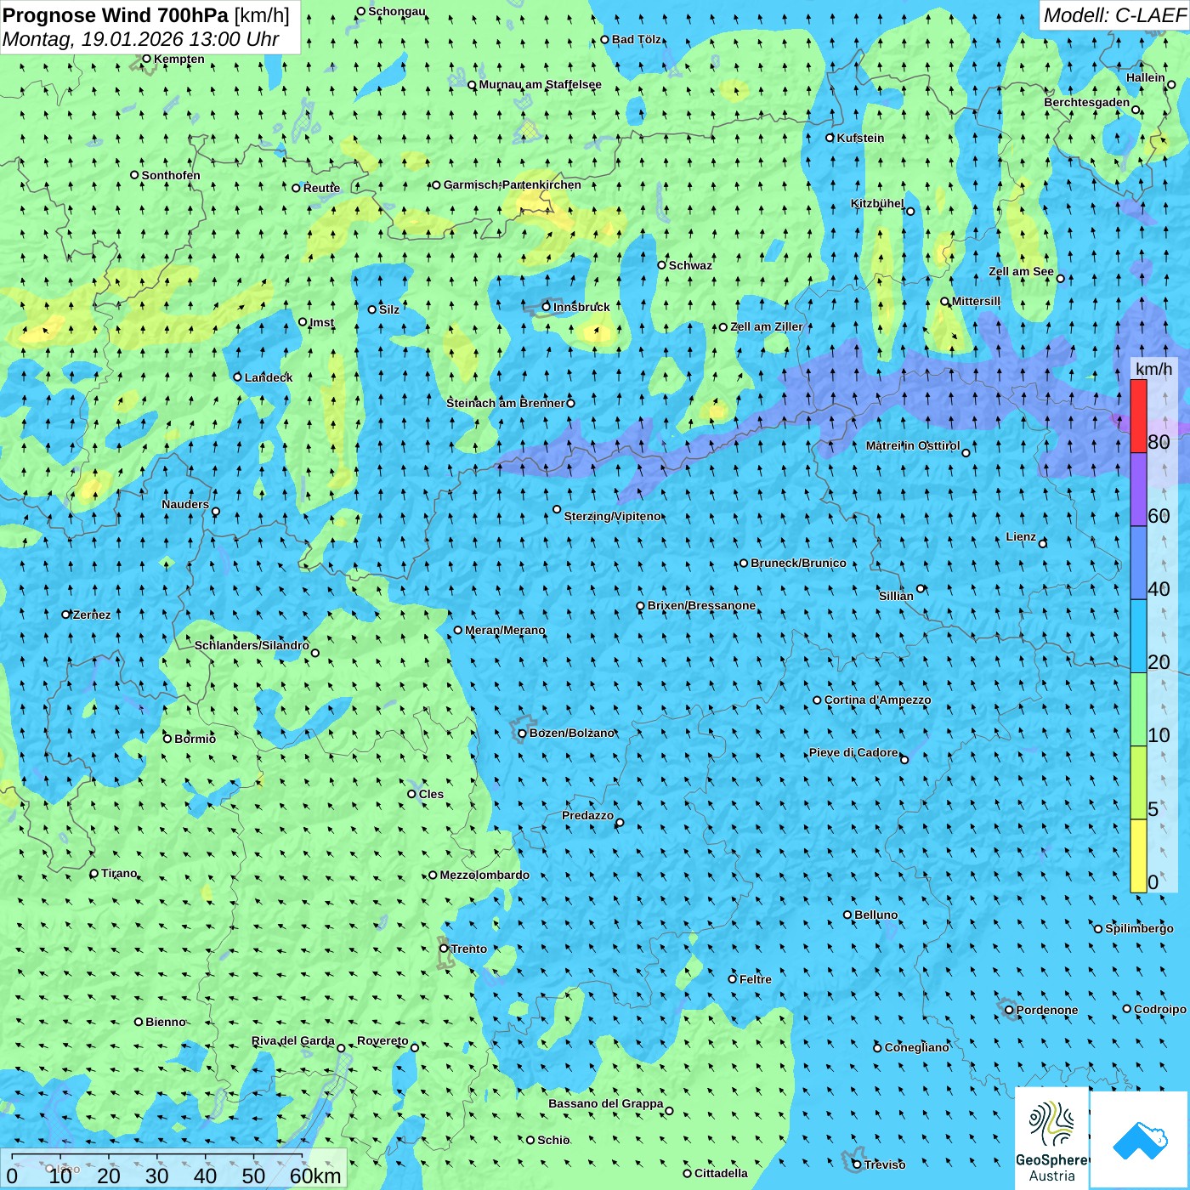Click the Innsbruck city marker circle
1190x1190 pixels.
[547, 307]
